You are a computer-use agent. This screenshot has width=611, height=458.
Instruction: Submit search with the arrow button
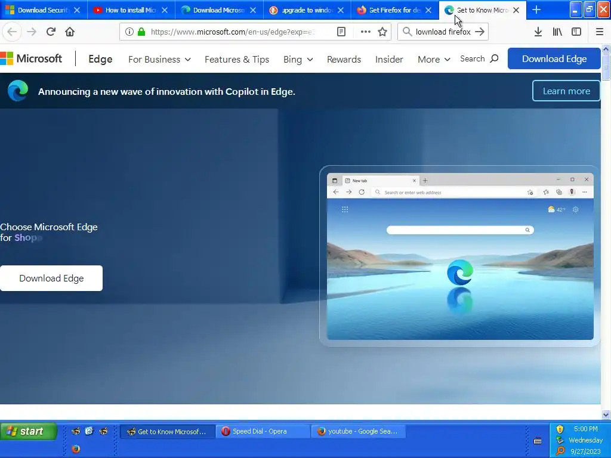(x=480, y=32)
